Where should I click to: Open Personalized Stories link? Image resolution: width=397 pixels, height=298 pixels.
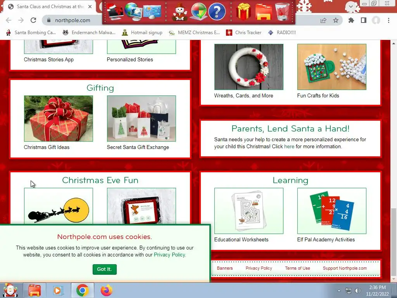coord(130,59)
